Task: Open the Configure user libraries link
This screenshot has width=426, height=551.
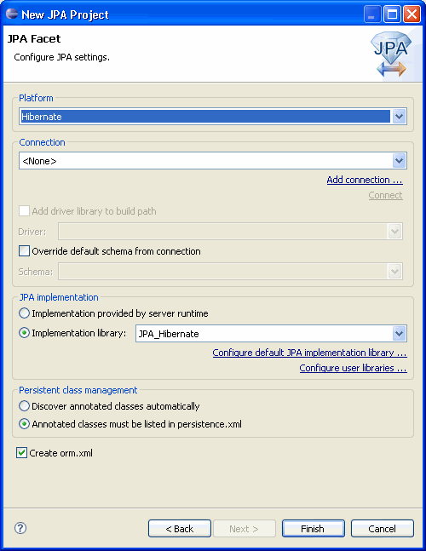Action: (x=354, y=368)
